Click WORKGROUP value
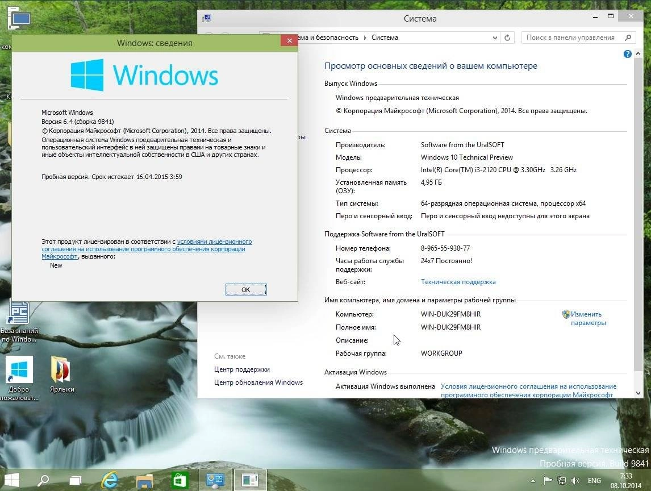Screen dimensions: 651x491 [441, 353]
